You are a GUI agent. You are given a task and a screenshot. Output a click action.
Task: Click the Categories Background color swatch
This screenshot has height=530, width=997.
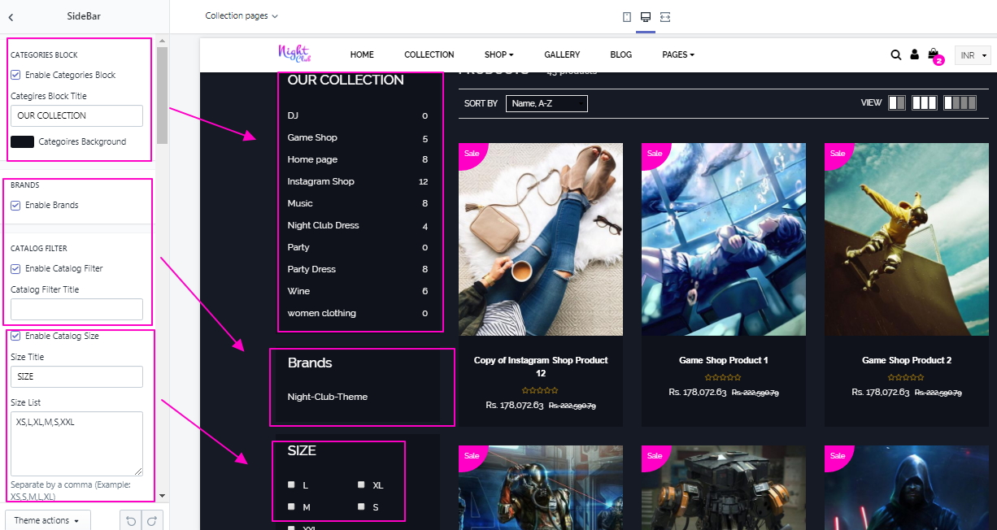pyautogui.click(x=22, y=141)
